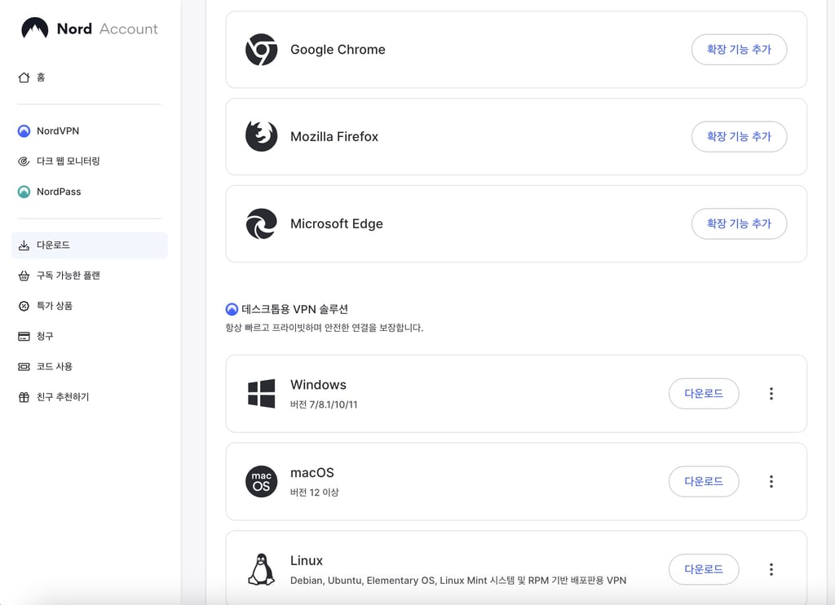The image size is (835, 605).
Task: Click the dark web monitoring radar icon
Action: pyautogui.click(x=24, y=161)
